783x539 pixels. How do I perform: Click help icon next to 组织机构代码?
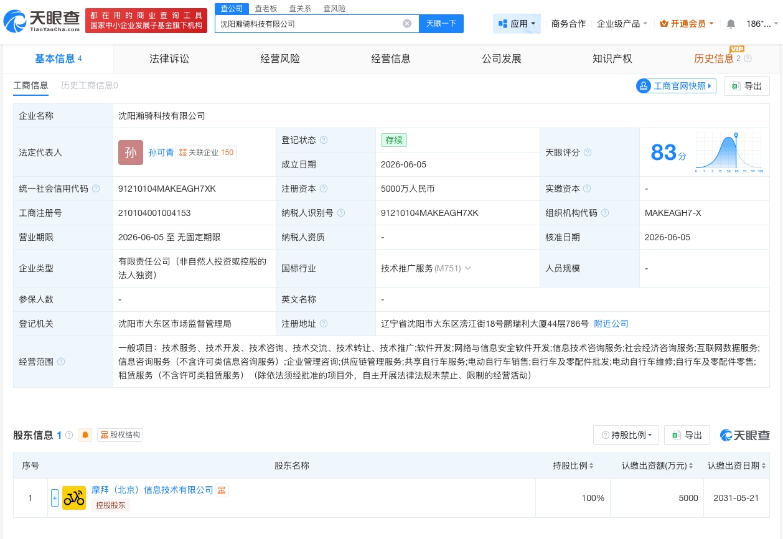tap(605, 213)
